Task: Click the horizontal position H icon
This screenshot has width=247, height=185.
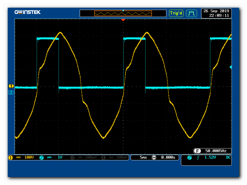Action: 154,158
